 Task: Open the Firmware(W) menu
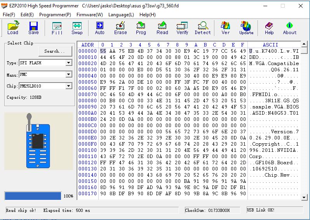coord(90,15)
